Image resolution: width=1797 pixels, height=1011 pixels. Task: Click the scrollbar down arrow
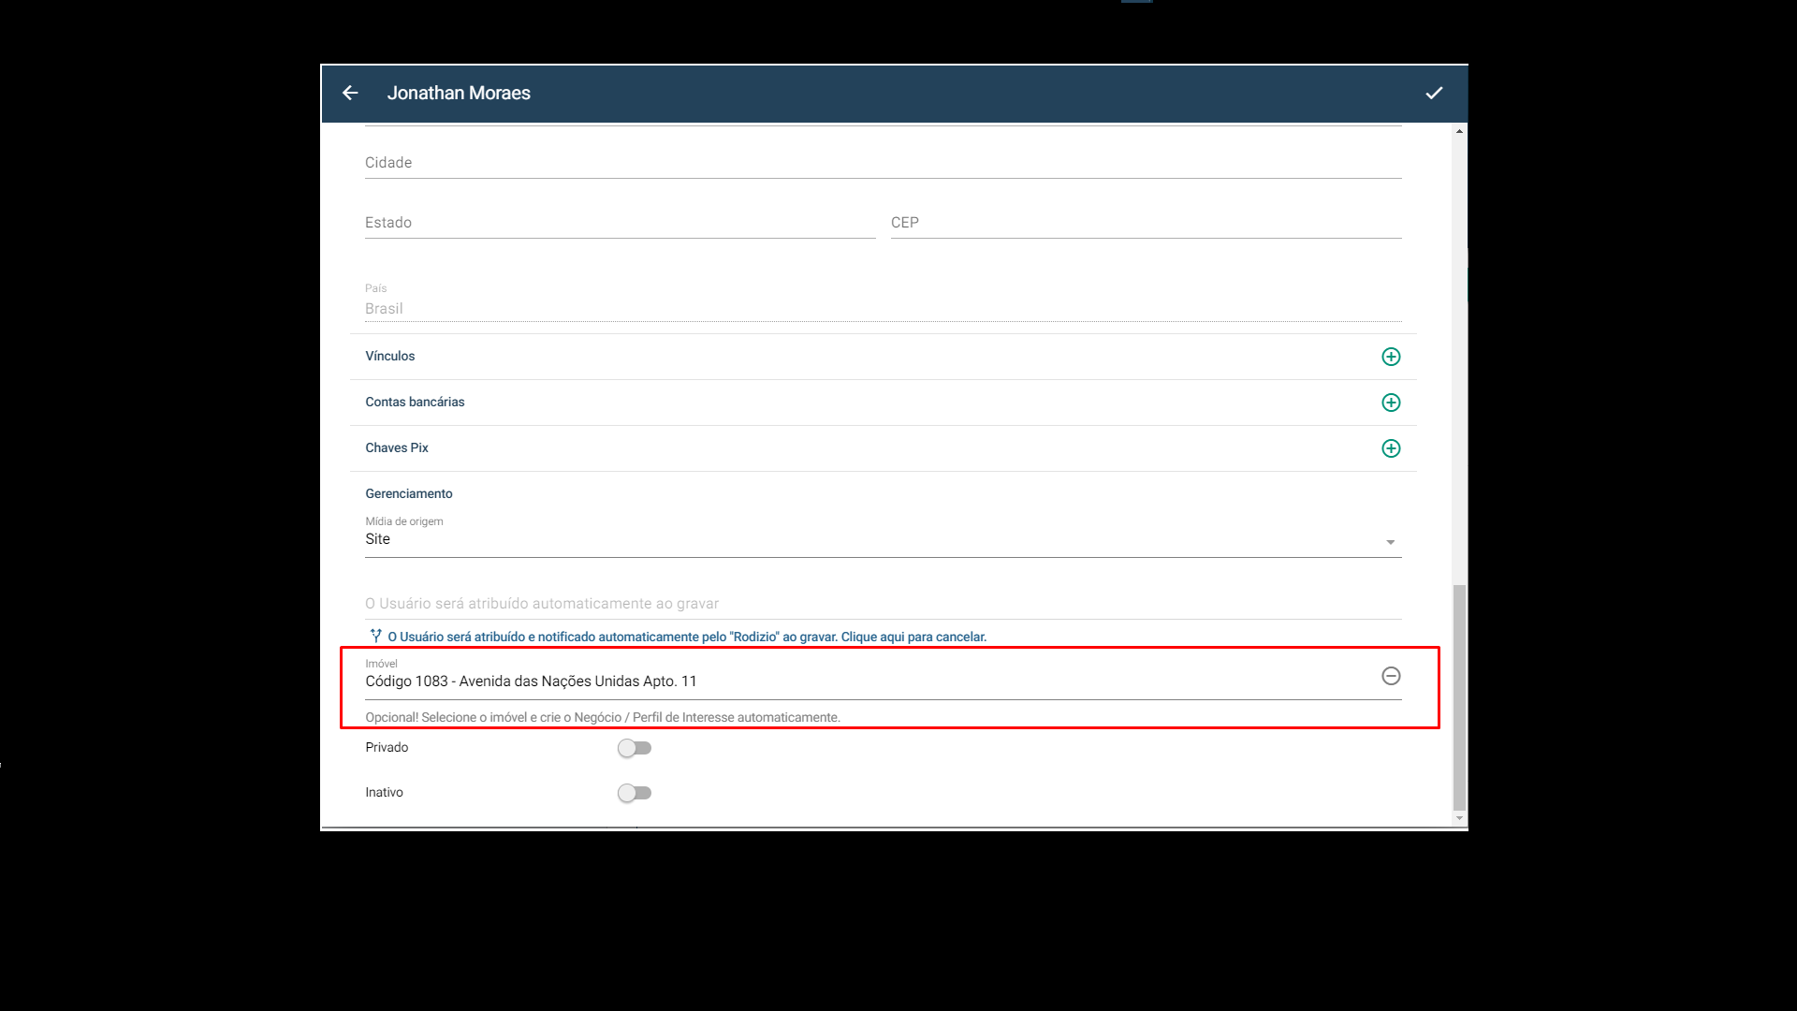coord(1459,818)
